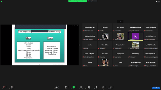Screen dimensions: 161x90
Task: Click the green Share Screen icon
Action: (x=74, y=87)
